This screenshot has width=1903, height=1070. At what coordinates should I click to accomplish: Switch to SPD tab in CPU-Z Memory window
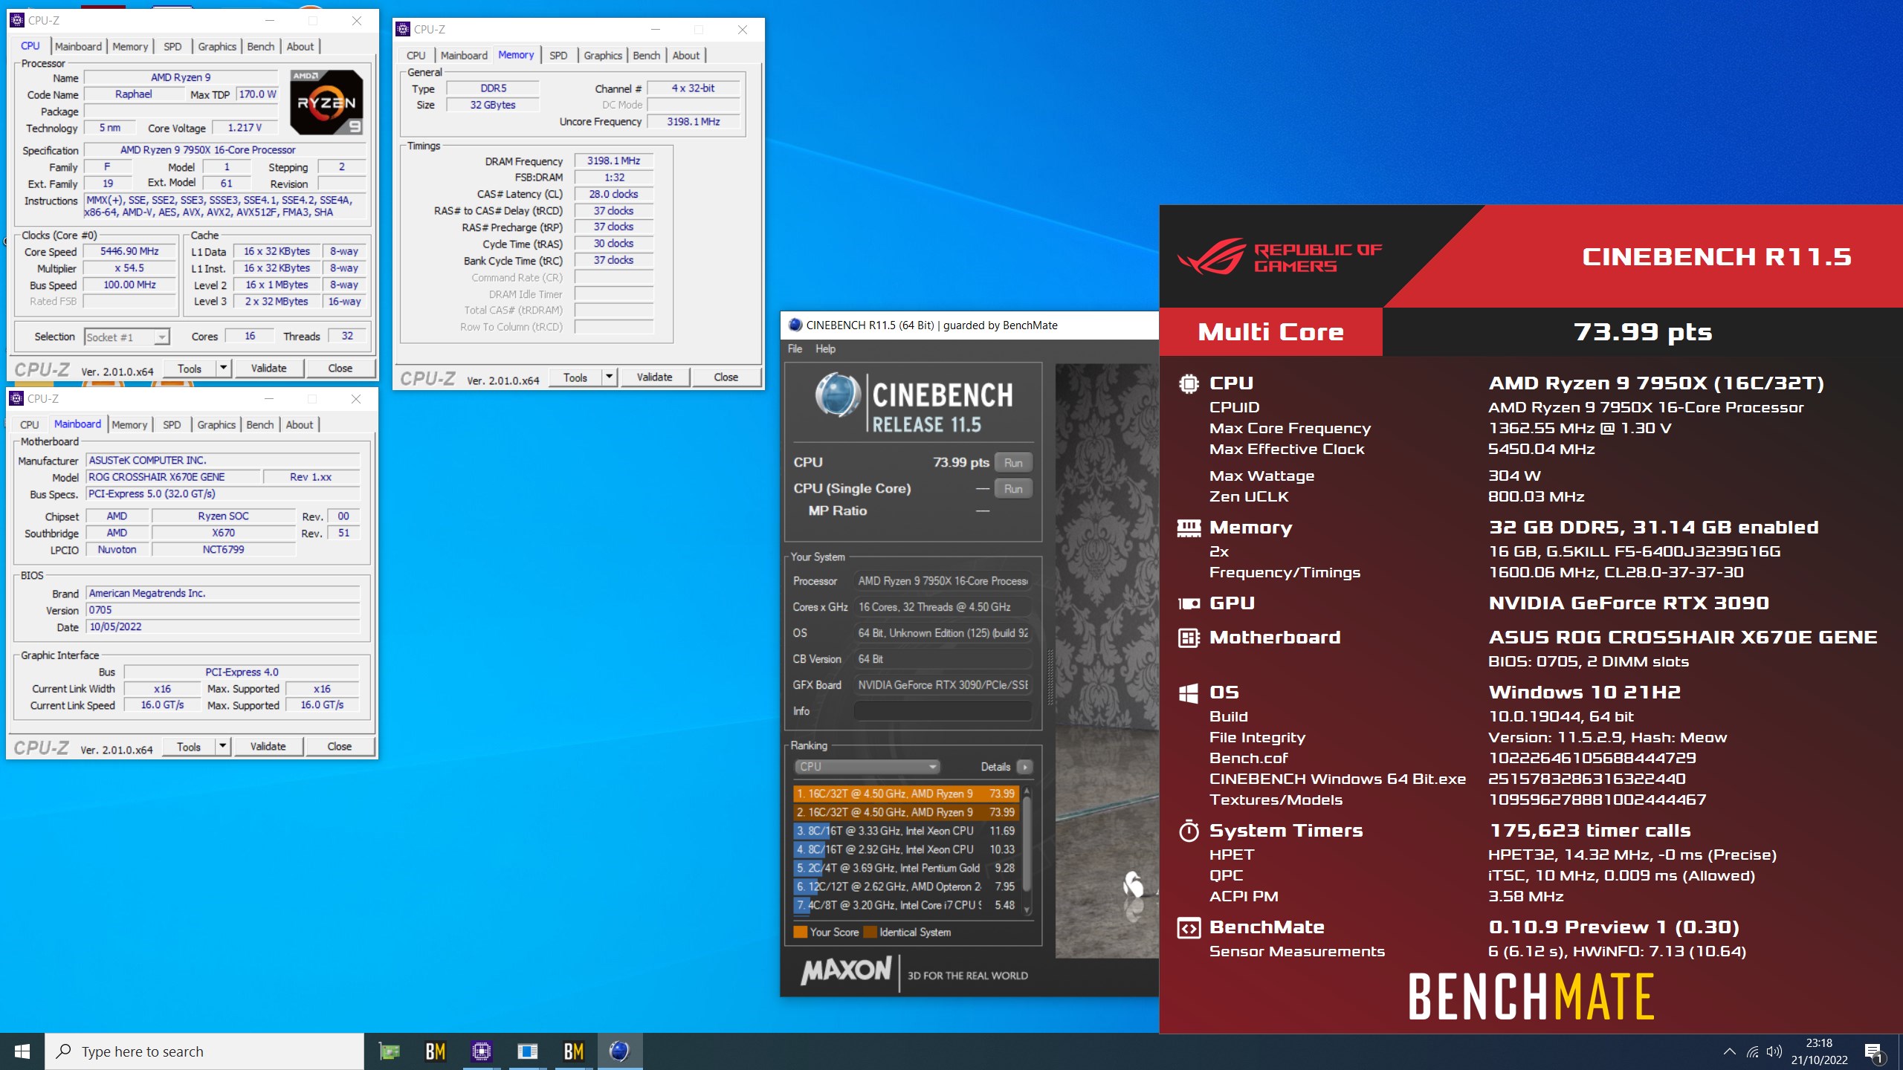click(558, 55)
